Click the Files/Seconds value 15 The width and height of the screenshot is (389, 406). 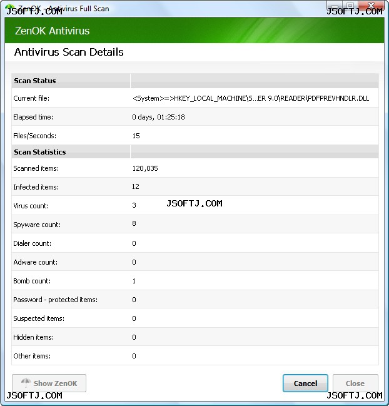tap(136, 136)
